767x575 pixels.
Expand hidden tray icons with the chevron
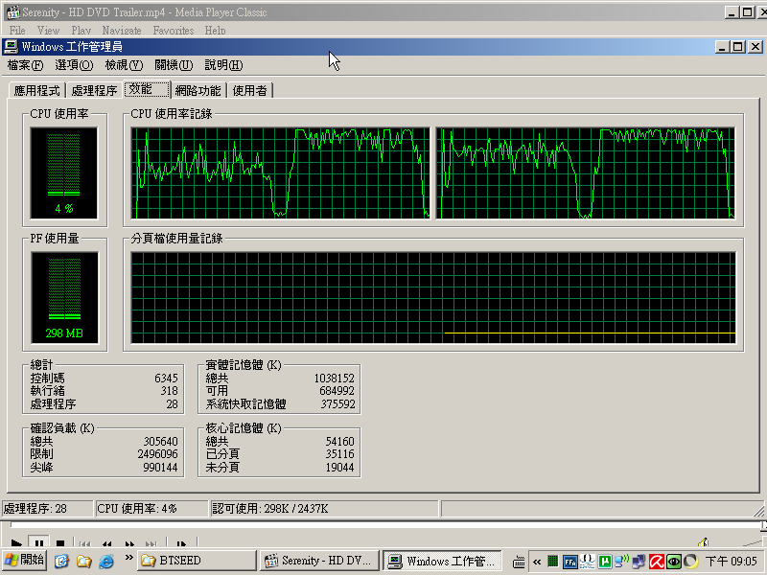pyautogui.click(x=536, y=561)
